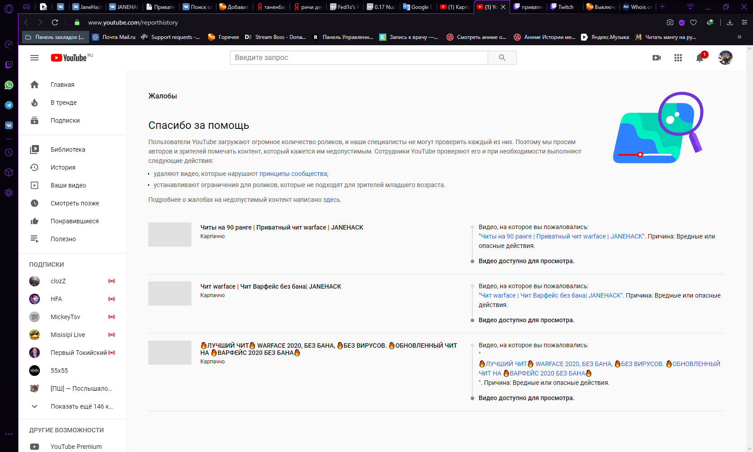Open Панель закладок folder

point(55,37)
